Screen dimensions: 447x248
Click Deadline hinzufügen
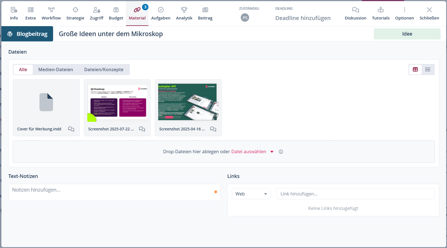tap(303, 18)
